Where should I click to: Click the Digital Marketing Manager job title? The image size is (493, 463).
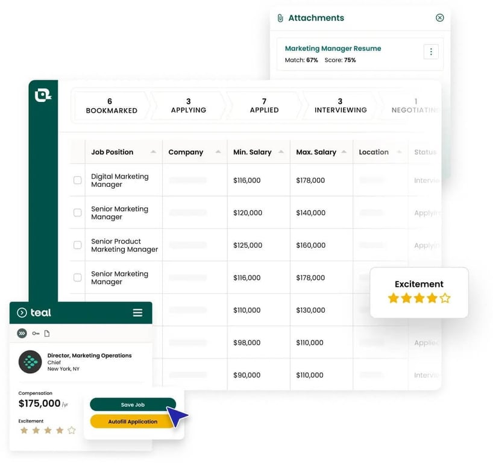pyautogui.click(x=120, y=180)
